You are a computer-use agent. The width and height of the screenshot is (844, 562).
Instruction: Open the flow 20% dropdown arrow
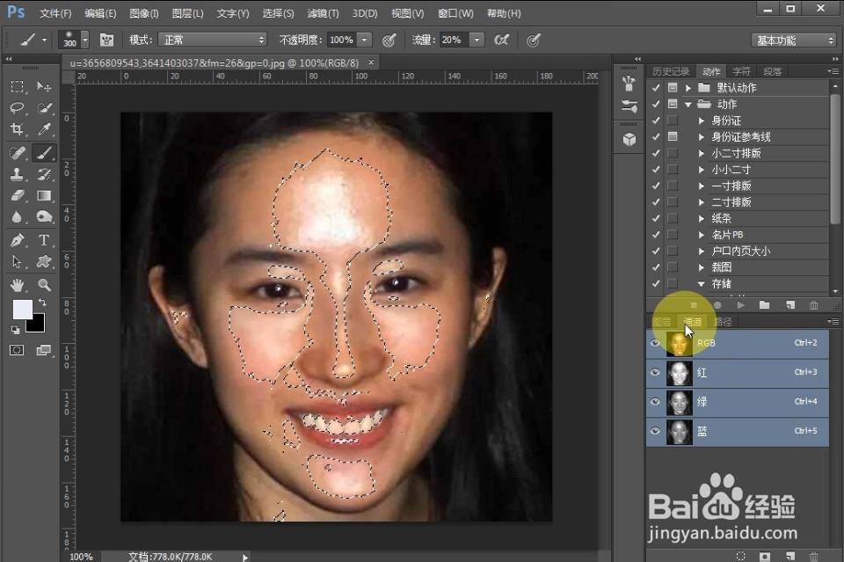click(477, 40)
